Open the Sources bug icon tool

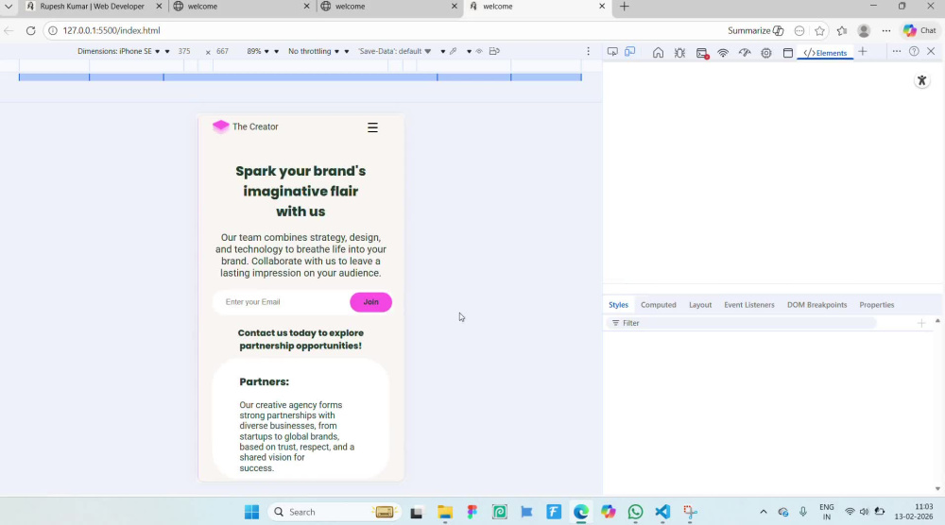pyautogui.click(x=679, y=53)
